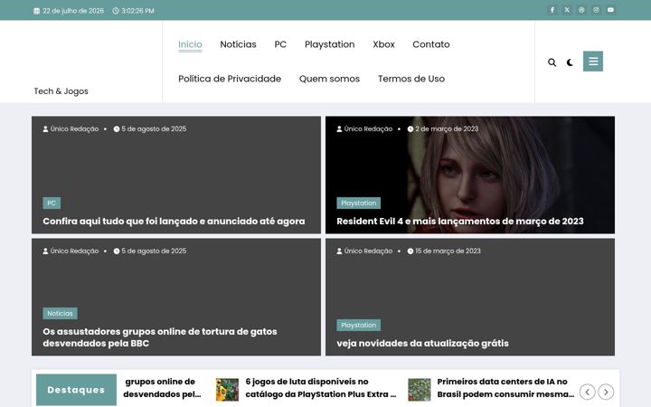Click the Destaques label
Image resolution: width=651 pixels, height=407 pixels.
click(x=76, y=390)
